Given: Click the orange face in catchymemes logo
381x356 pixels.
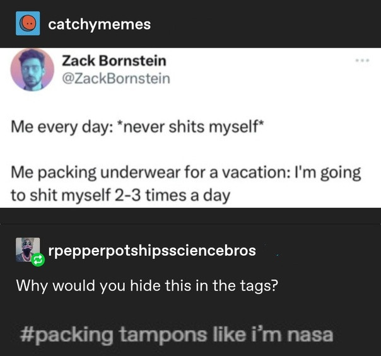Looking at the screenshot, I should pyautogui.click(x=28, y=23).
